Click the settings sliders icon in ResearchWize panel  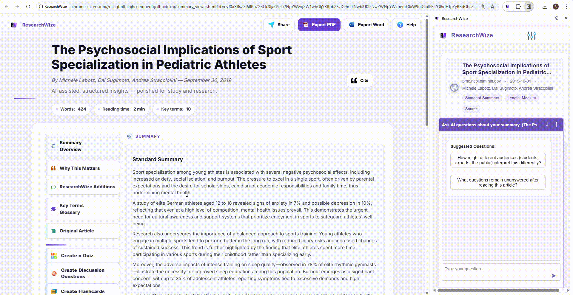[532, 36]
